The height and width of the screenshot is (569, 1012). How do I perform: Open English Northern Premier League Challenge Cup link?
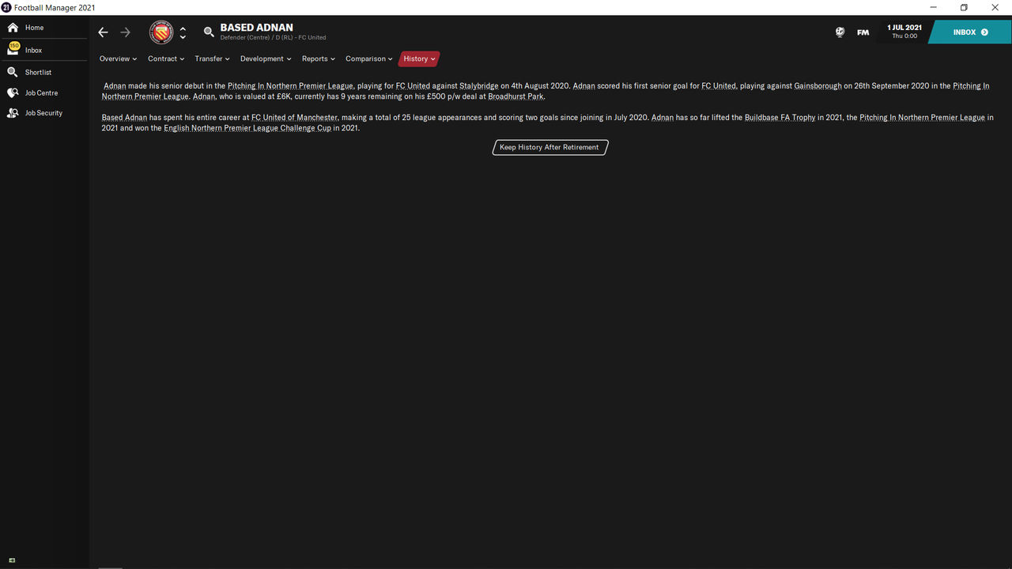pyautogui.click(x=247, y=128)
